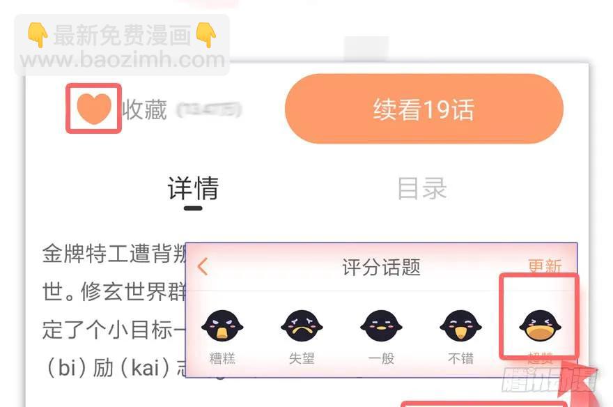The width and height of the screenshot is (613, 407).
Task: Choose the 失望 rating label
Action: click(x=302, y=358)
